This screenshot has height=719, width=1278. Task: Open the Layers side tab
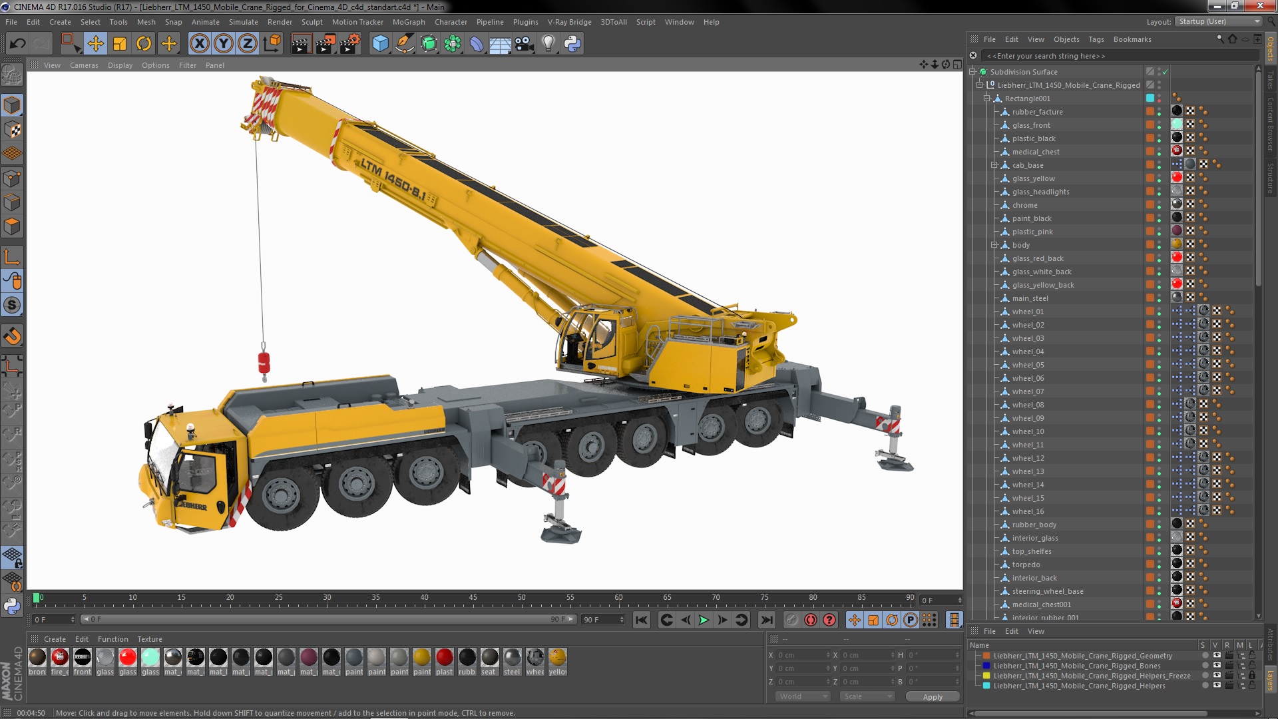1270,682
